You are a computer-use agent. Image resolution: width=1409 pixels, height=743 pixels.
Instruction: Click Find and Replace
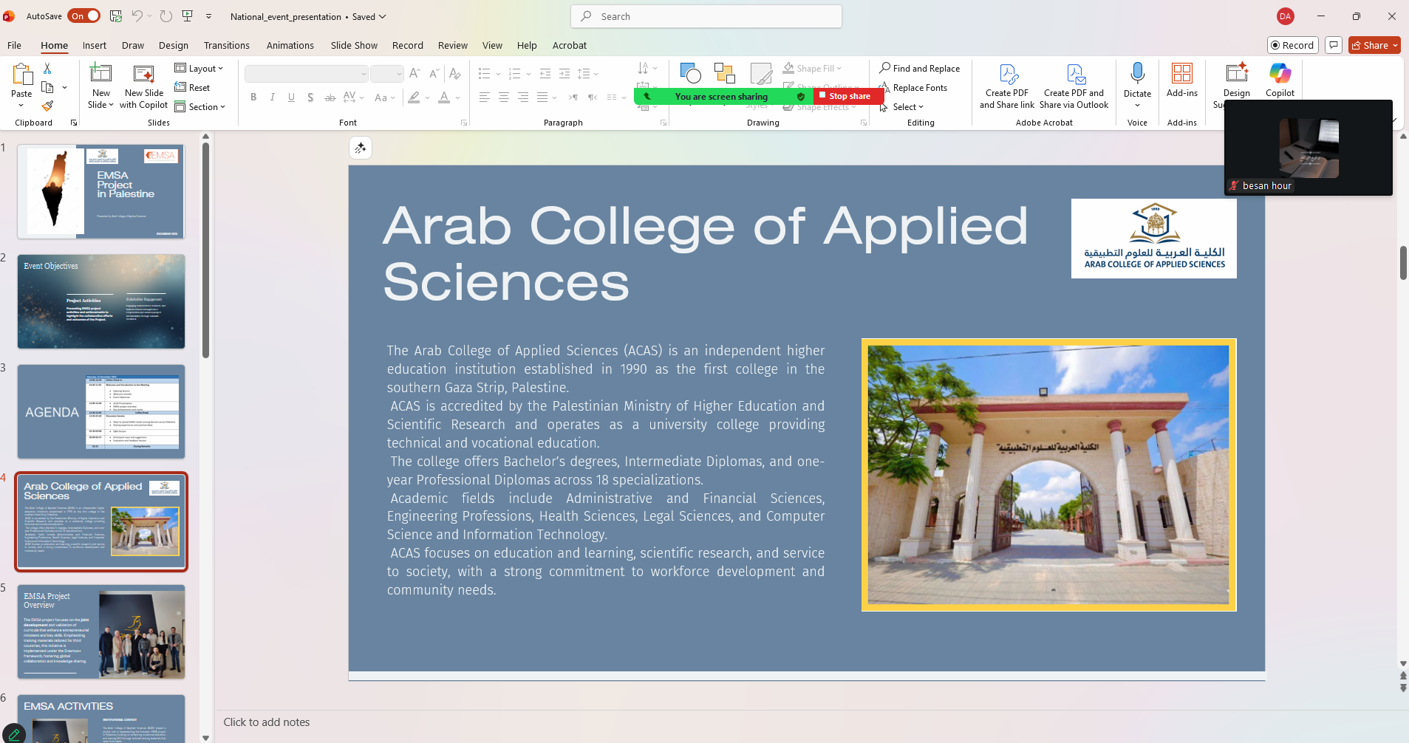pos(920,69)
